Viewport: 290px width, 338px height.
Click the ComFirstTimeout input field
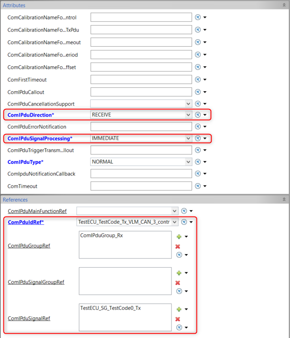pos(141,80)
